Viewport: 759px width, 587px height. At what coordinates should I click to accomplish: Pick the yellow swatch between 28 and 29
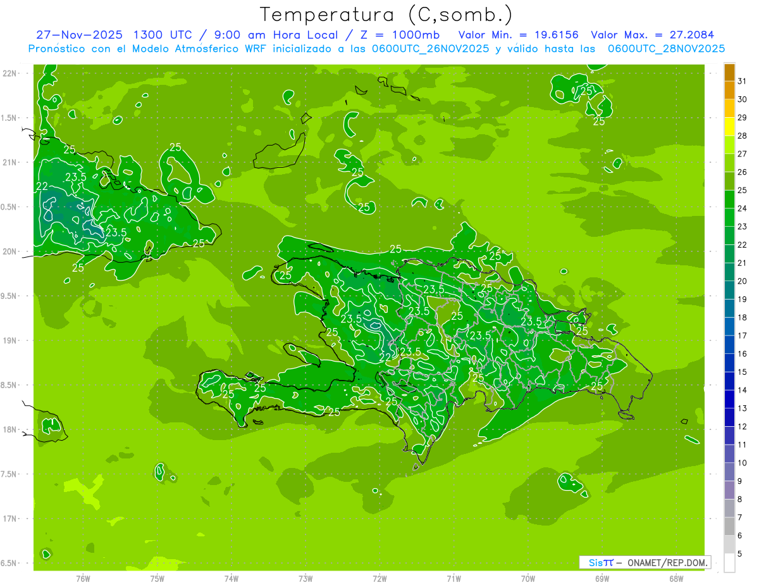[729, 127]
